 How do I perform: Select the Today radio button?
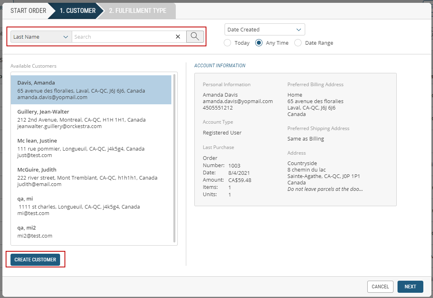tap(227, 43)
